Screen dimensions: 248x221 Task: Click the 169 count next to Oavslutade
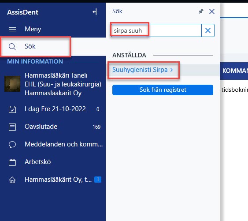(96, 127)
